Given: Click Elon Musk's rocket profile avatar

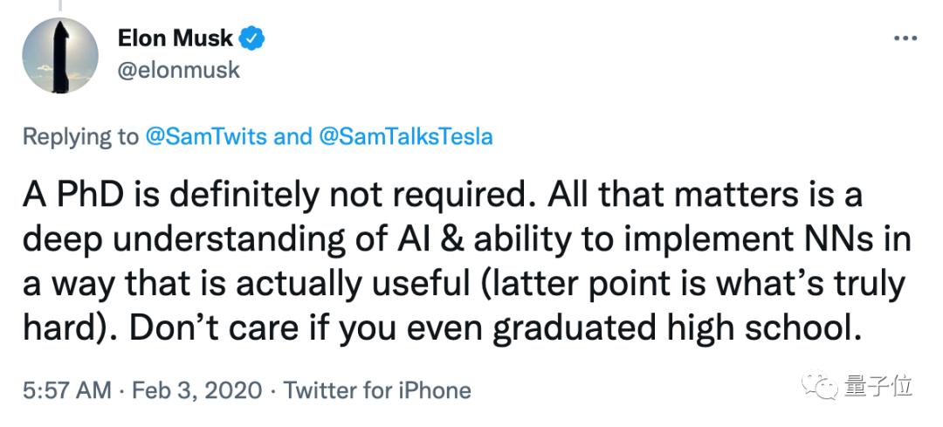Looking at the screenshot, I should (x=60, y=55).
